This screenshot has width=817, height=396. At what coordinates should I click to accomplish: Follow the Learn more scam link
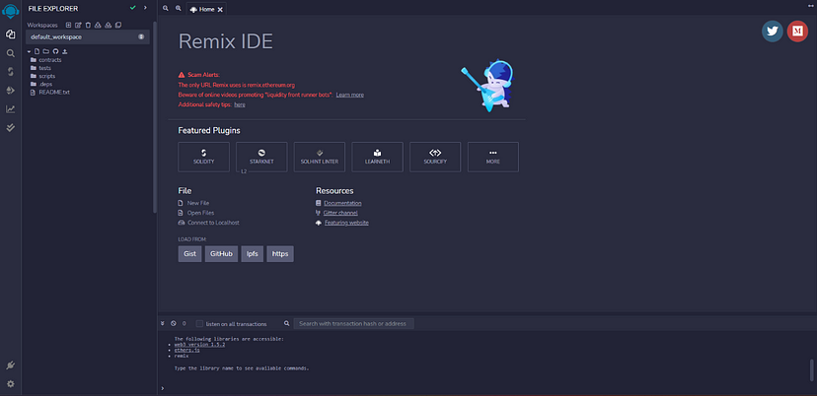349,96
